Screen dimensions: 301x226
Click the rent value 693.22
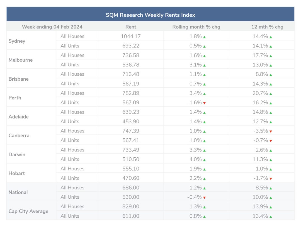131,46
